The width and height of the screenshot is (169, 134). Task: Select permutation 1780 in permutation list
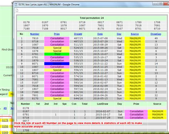click(x=138, y=22)
